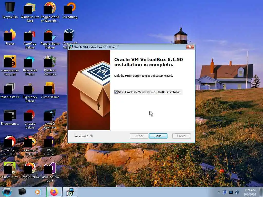Click the black box taskbar icon
Viewport: 263px width, 197px height.
[22, 192]
